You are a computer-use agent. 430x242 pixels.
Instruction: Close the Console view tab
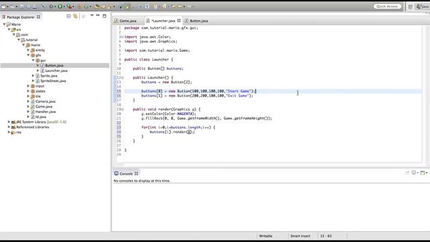pos(136,173)
